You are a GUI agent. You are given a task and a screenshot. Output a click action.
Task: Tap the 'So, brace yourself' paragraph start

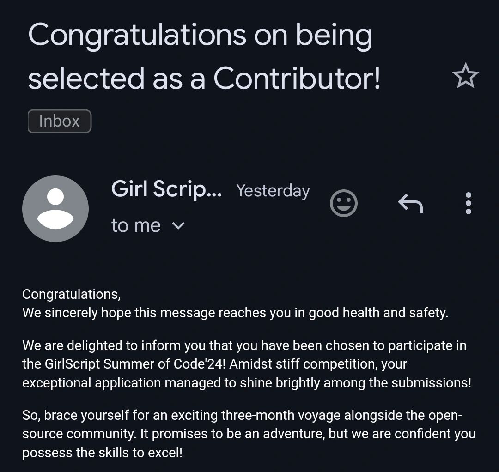tap(76, 415)
